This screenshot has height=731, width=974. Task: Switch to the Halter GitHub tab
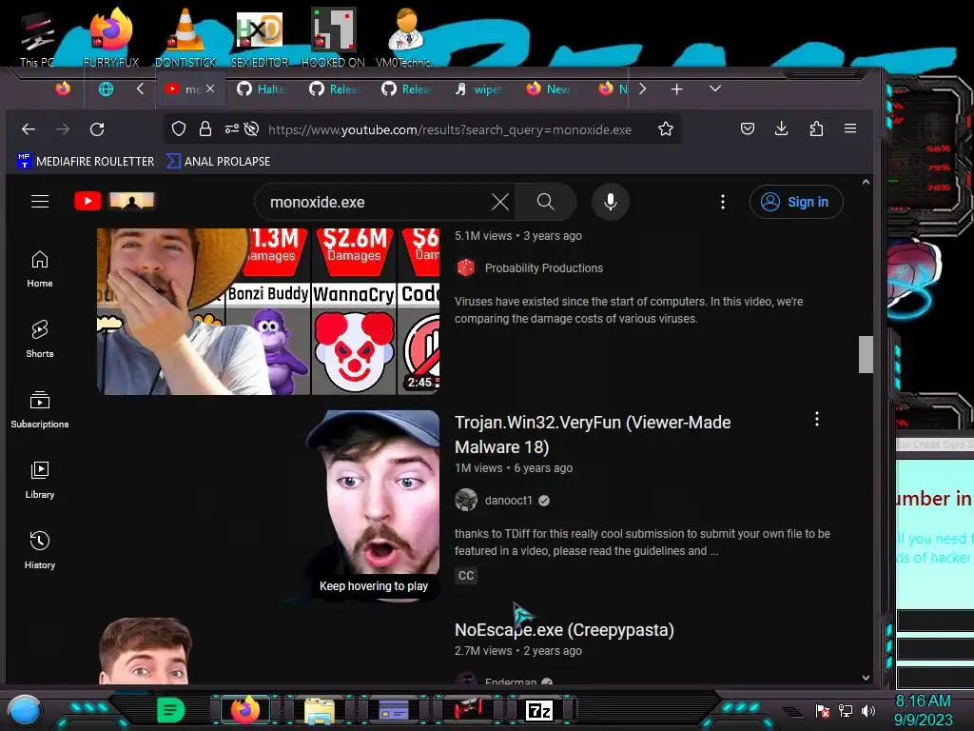[262, 89]
